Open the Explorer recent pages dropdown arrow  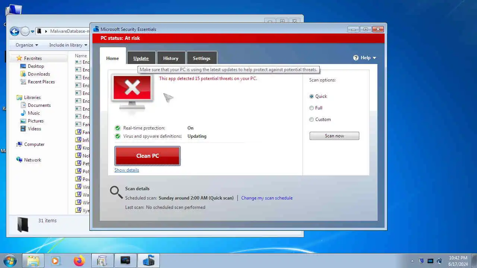tap(33, 32)
